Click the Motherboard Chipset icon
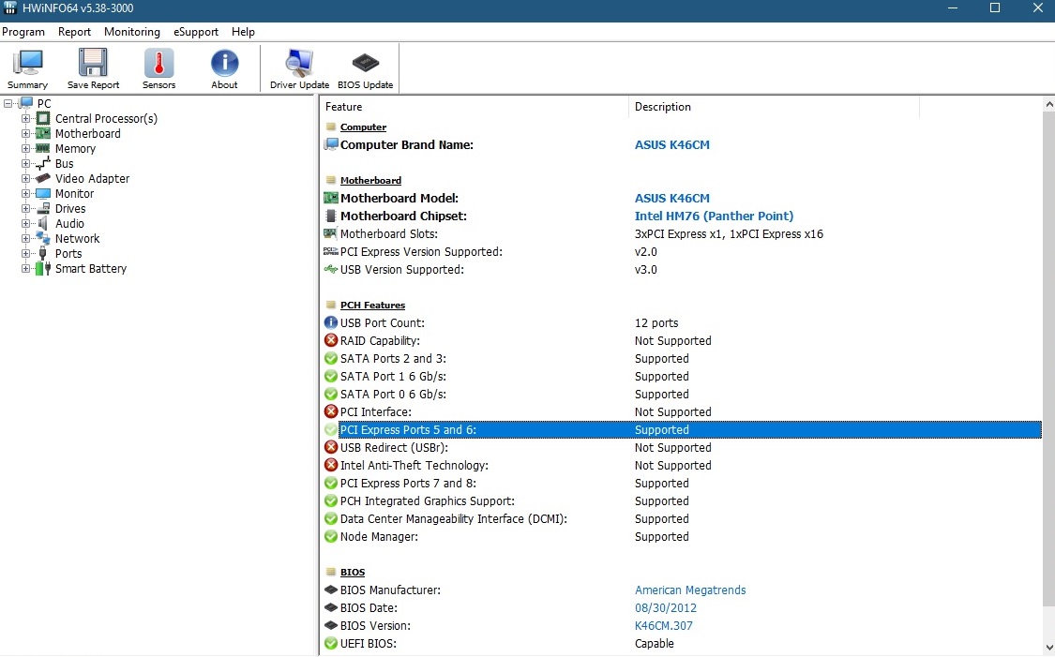This screenshot has width=1055, height=657. [330, 216]
